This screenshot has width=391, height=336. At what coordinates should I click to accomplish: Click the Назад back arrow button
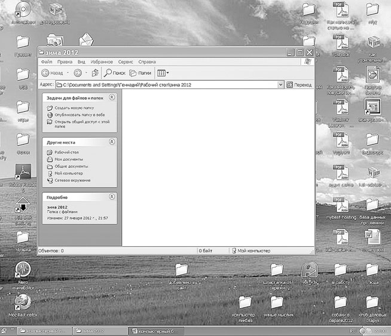(52, 73)
